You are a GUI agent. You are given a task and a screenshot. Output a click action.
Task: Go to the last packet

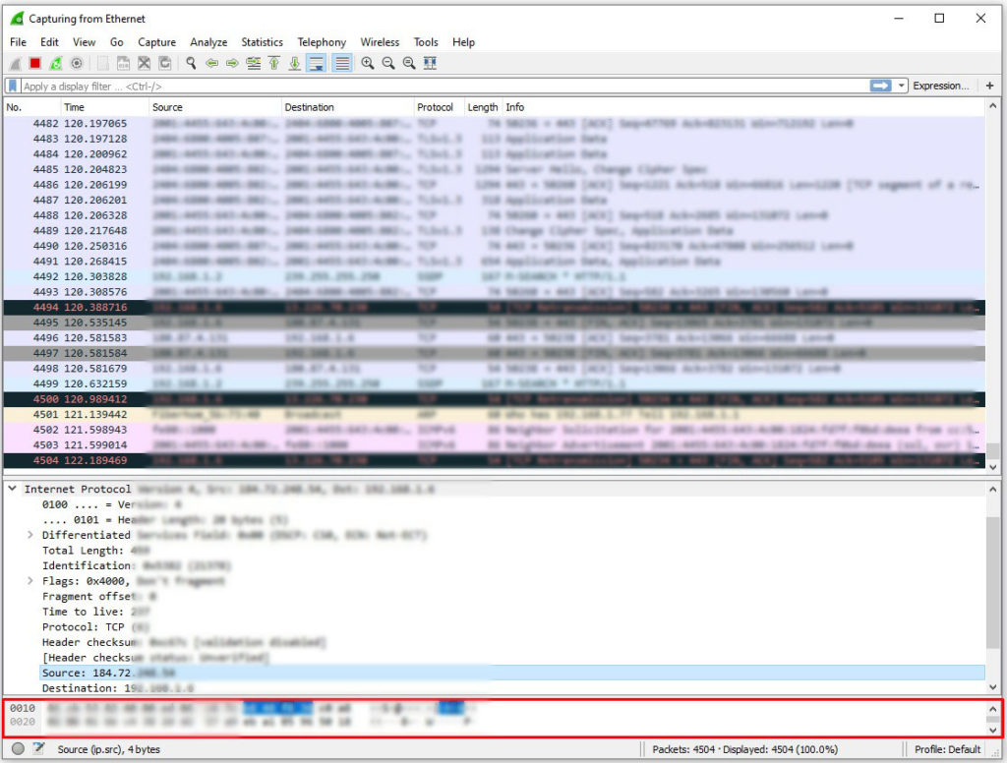(297, 63)
